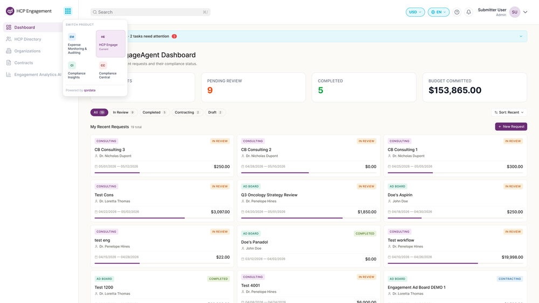Click the New Request button
The width and height of the screenshot is (539, 303).
511,127
